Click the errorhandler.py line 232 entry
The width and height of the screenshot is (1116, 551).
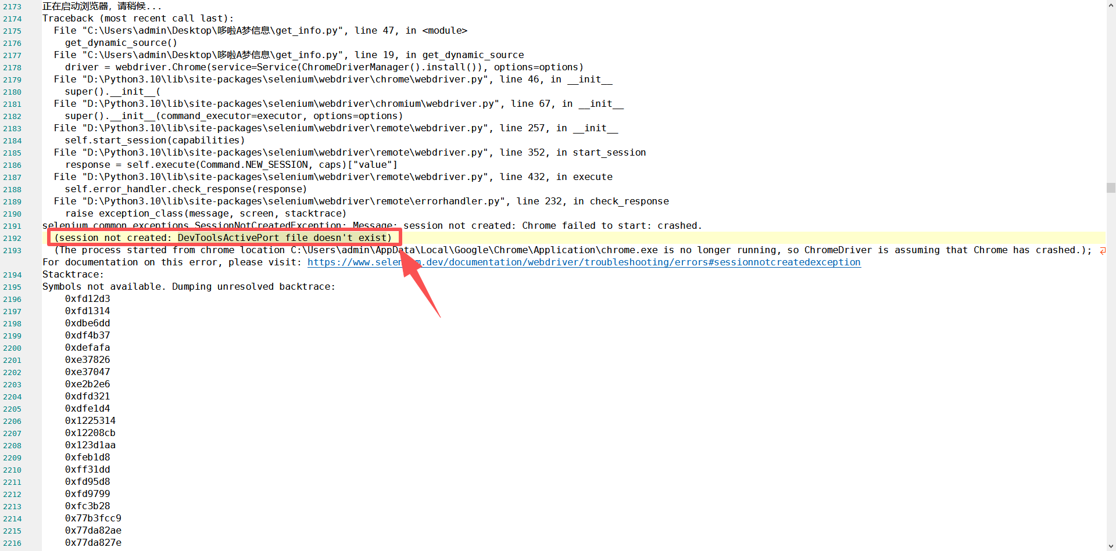362,201
